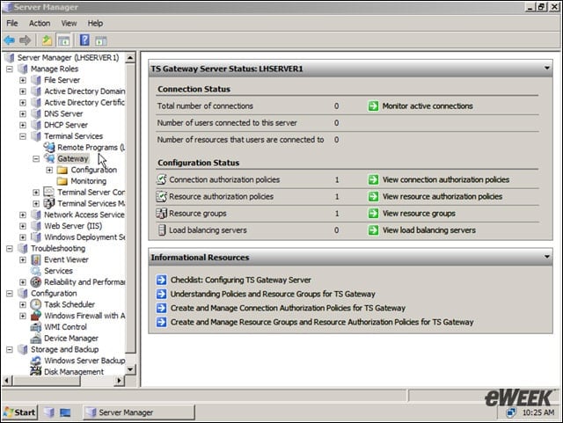Click the Gateway node icon in tree
Viewport: 563px width, 423px height.
point(49,158)
